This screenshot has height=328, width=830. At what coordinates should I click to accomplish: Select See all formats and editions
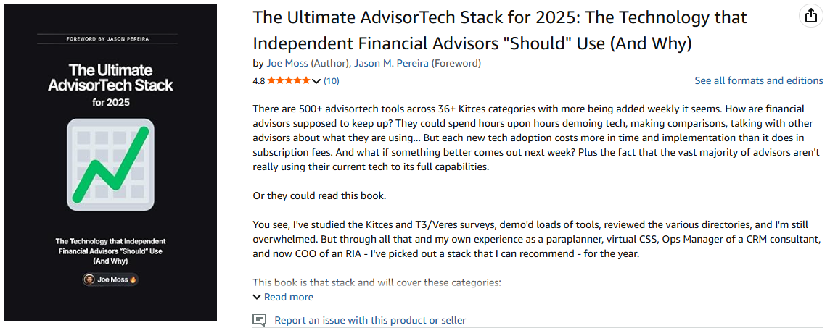pyautogui.click(x=759, y=81)
